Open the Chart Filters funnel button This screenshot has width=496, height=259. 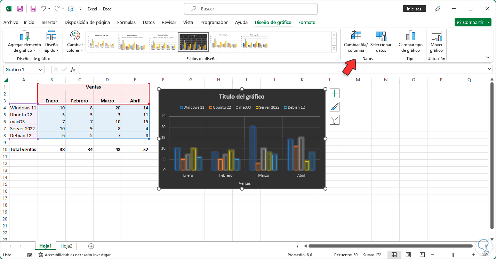(334, 120)
